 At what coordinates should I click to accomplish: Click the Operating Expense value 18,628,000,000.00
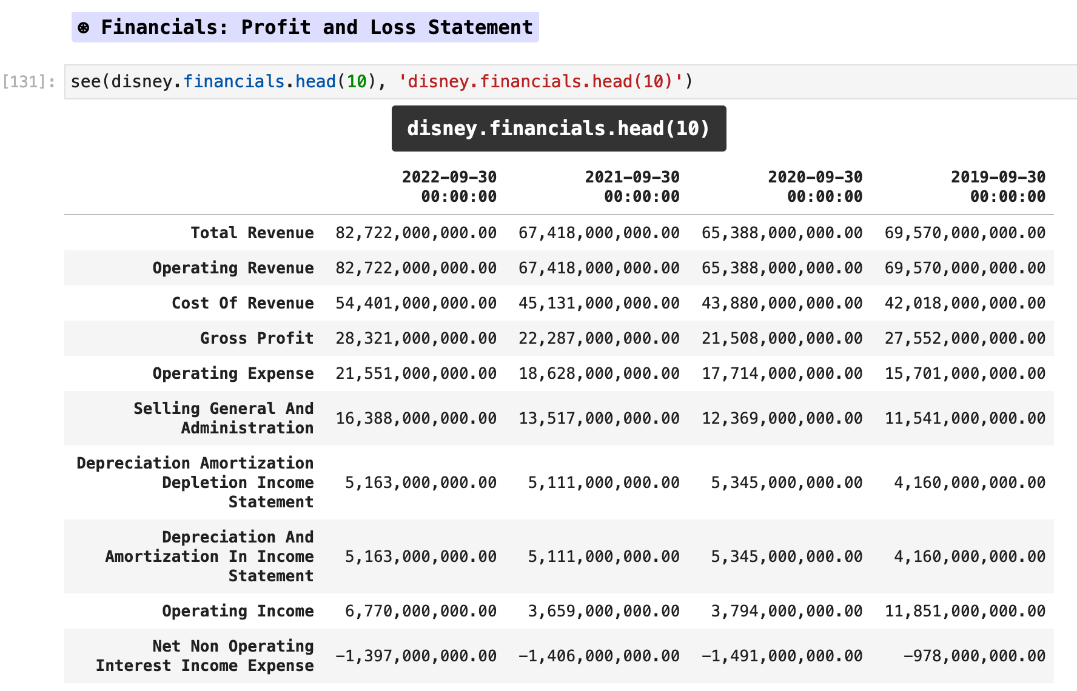[x=599, y=373]
